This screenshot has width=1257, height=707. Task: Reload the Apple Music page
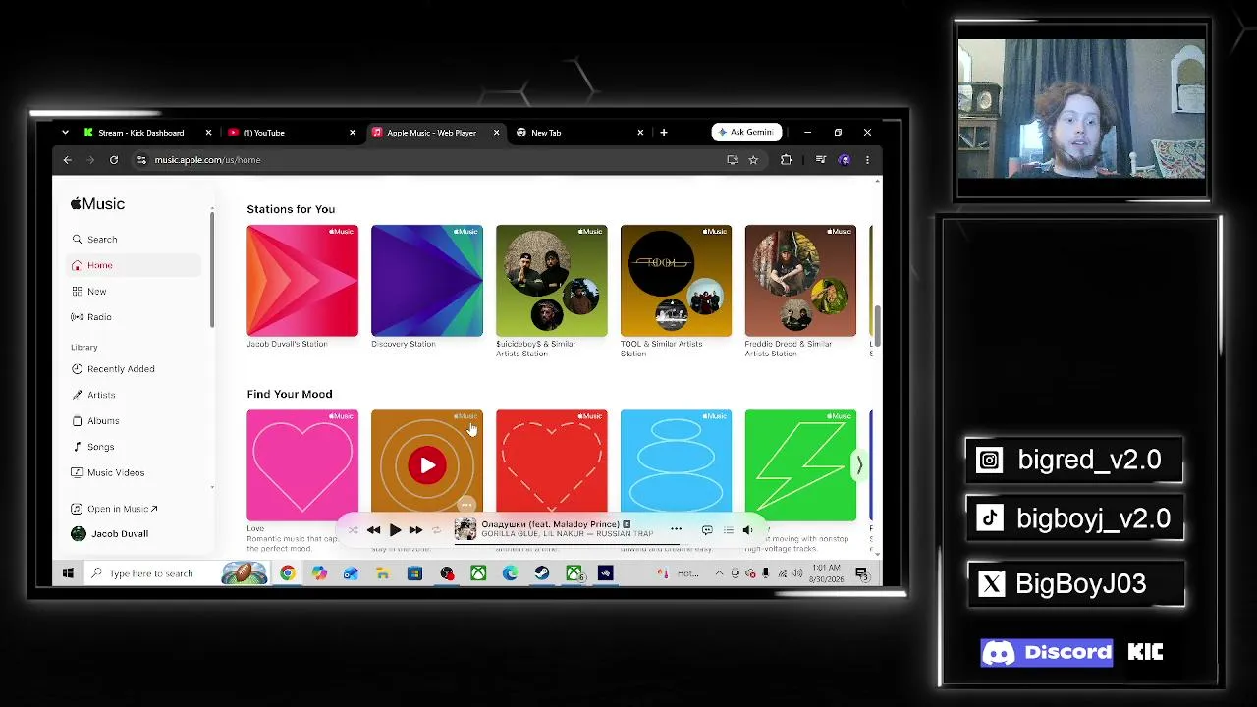tap(114, 160)
